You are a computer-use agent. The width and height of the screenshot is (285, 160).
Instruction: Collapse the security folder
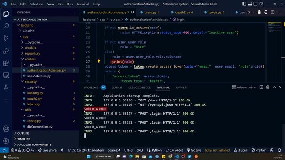(45, 81)
